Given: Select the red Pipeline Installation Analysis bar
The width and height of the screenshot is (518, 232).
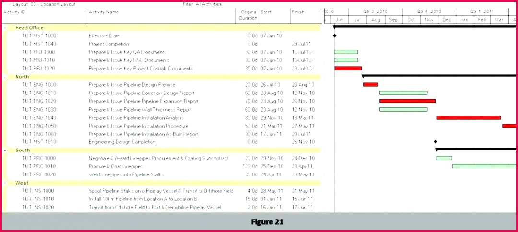Looking at the screenshot, I should tap(469, 117).
